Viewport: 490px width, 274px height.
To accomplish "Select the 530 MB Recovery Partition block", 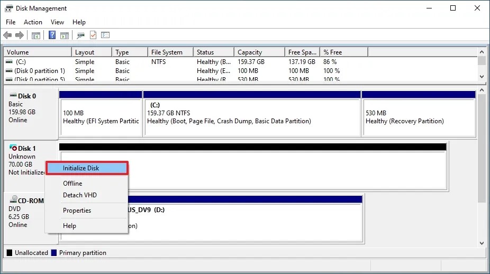I will (419, 114).
